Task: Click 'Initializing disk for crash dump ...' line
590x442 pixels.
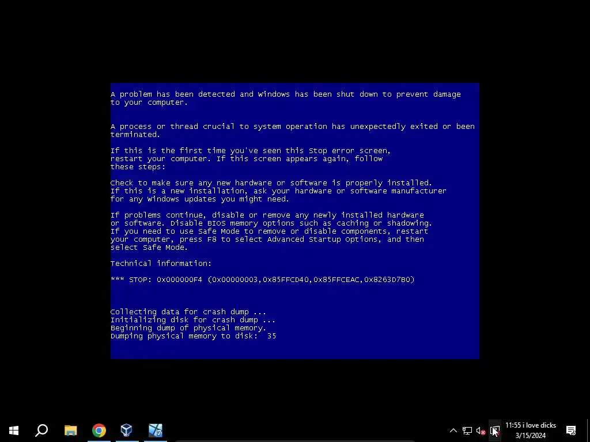Action: 192,320
